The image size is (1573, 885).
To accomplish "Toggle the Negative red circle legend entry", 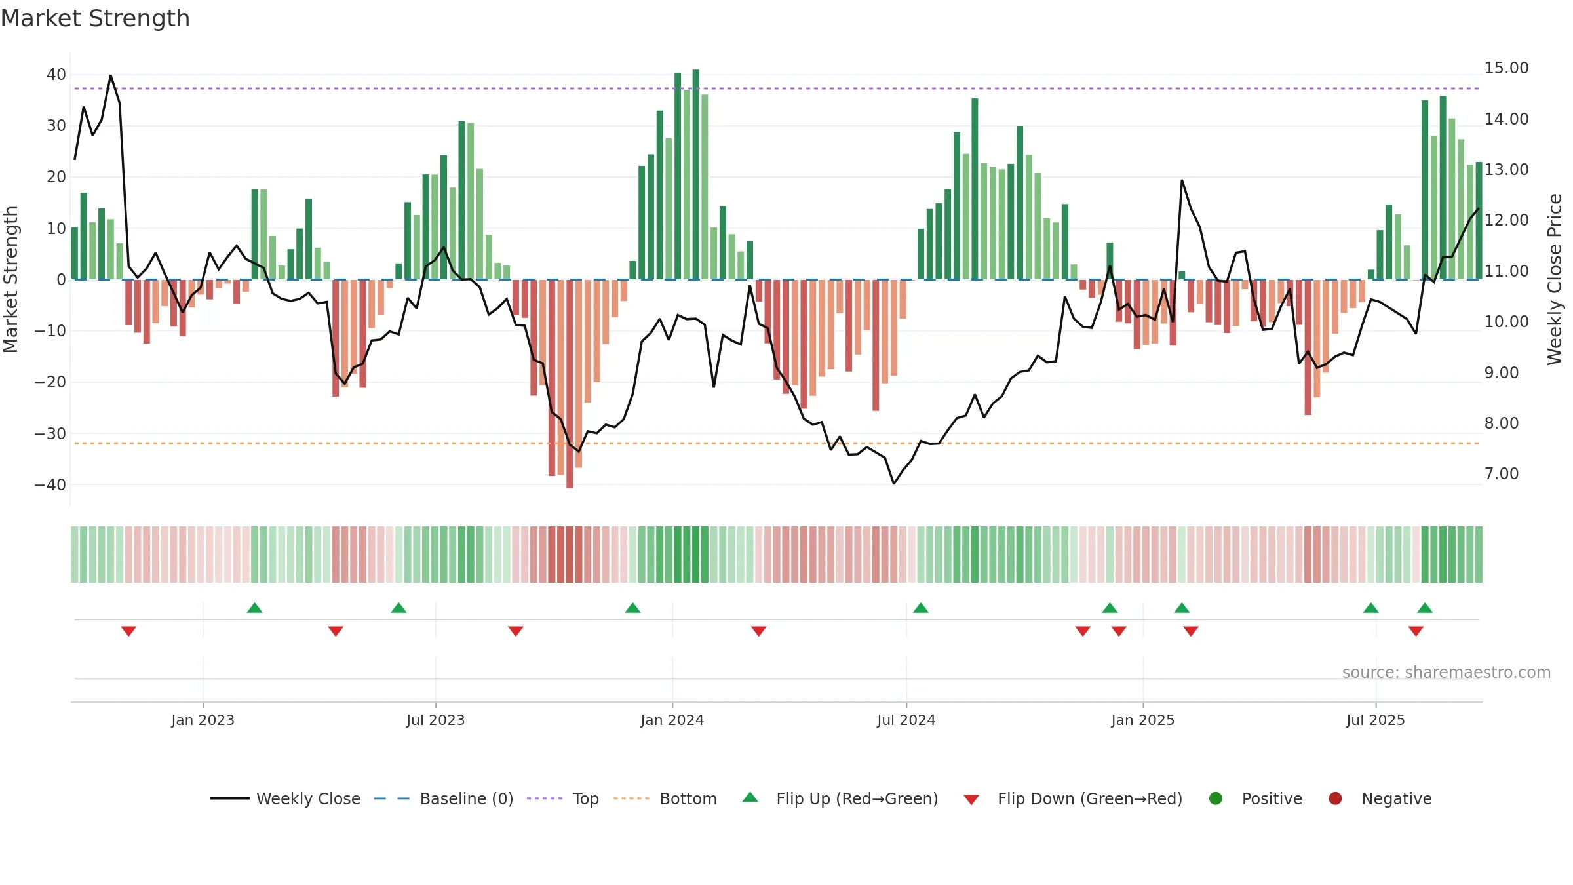I will pyautogui.click(x=1380, y=798).
